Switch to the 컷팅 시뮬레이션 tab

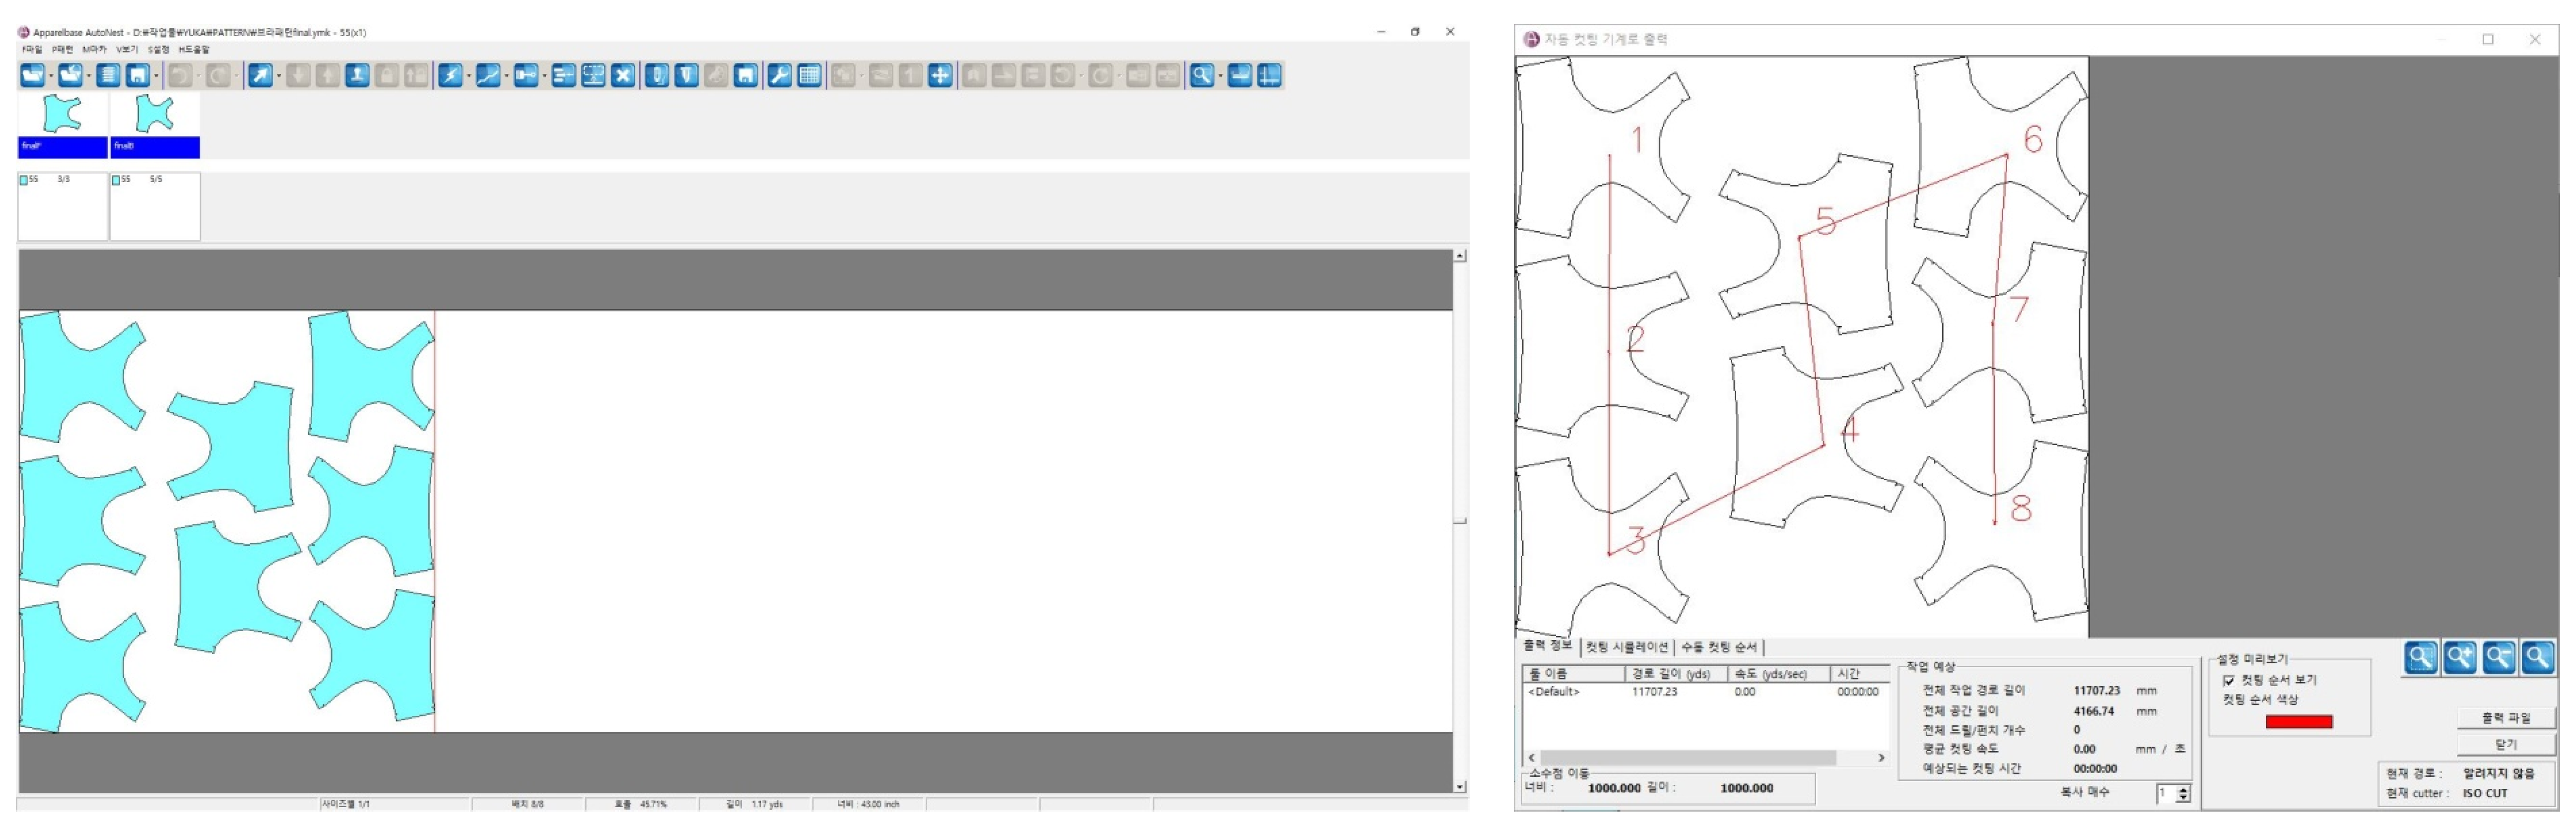pyautogui.click(x=1627, y=647)
